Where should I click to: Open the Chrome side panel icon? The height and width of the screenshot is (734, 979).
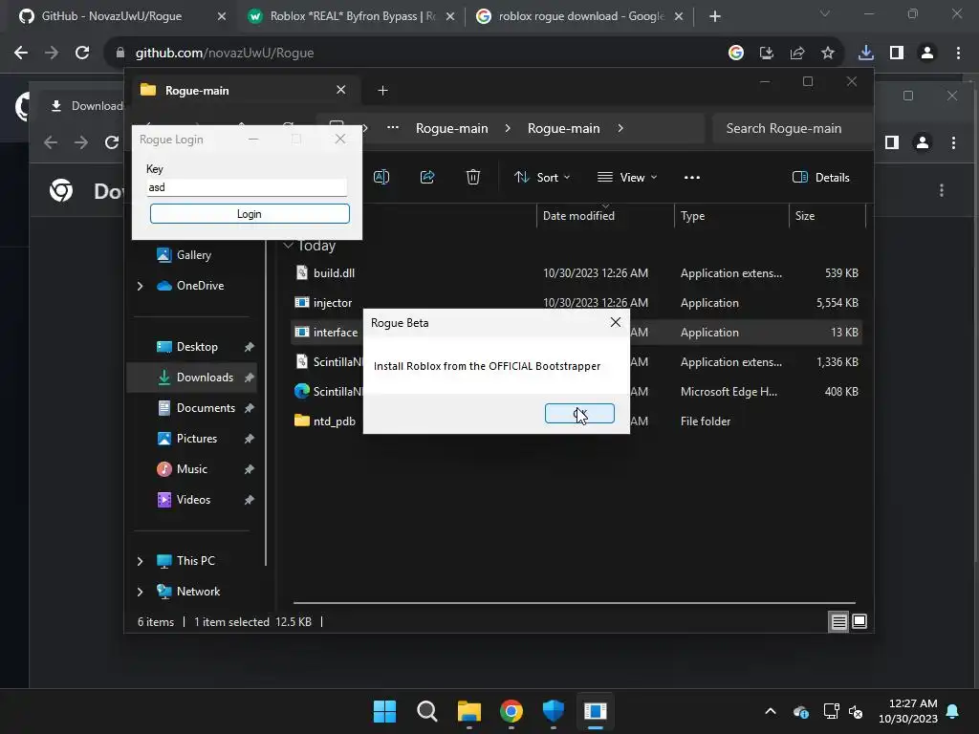tap(897, 54)
